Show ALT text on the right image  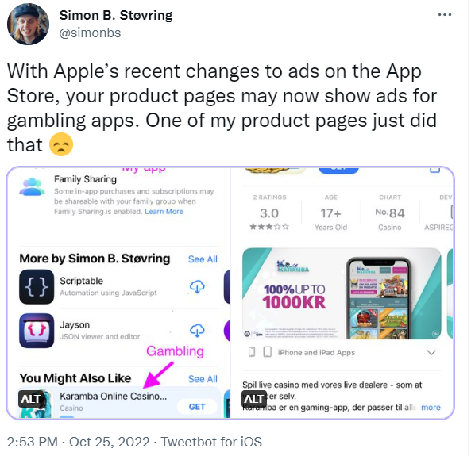click(x=254, y=399)
